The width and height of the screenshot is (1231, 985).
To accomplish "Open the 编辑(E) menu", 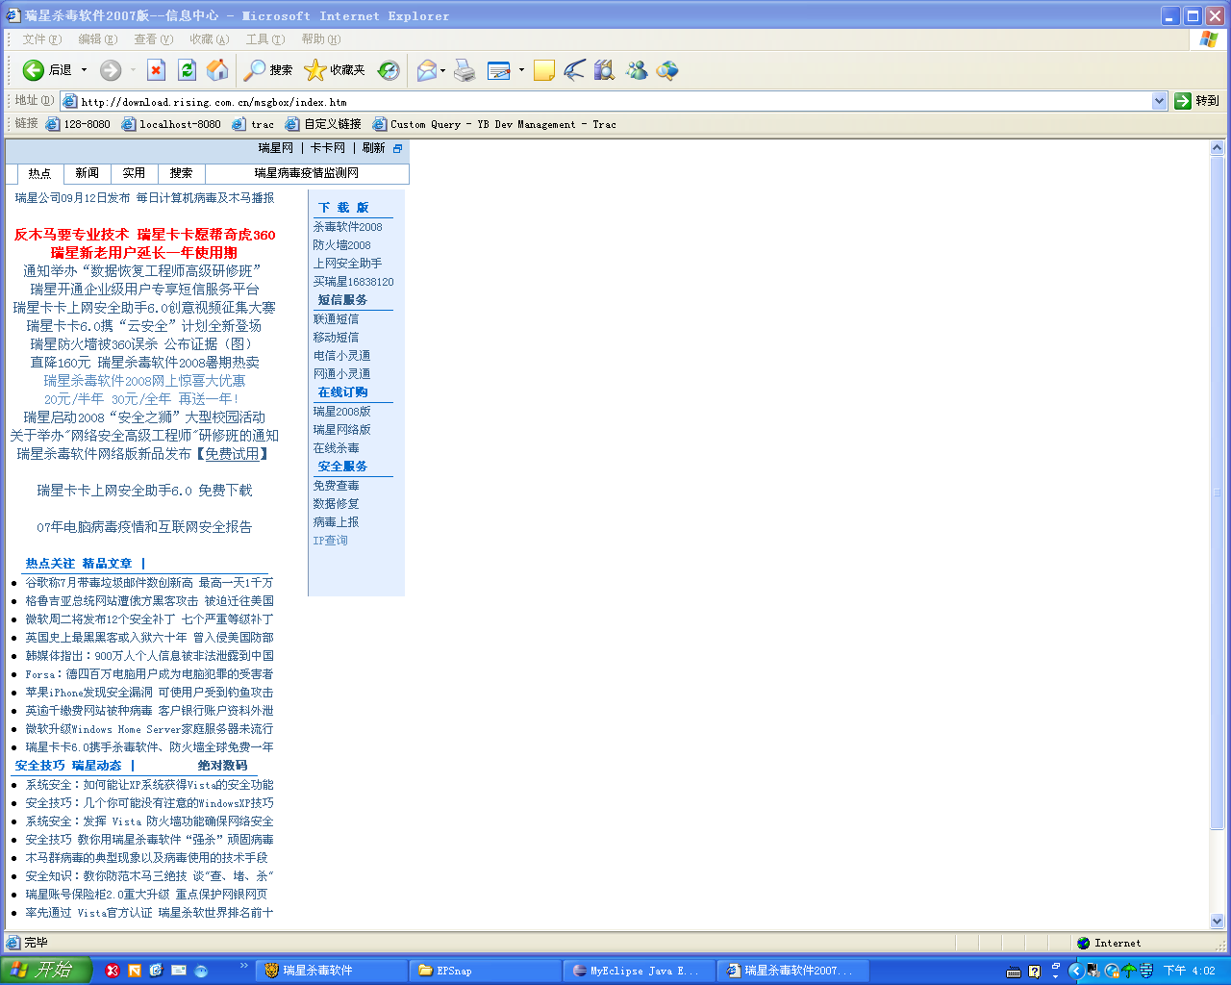I will pyautogui.click(x=97, y=39).
